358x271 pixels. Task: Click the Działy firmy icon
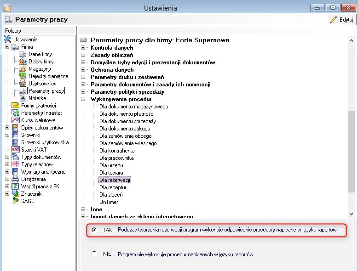click(23, 62)
